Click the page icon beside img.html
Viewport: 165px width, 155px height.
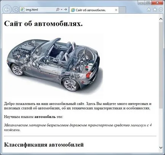[x=22, y=9]
